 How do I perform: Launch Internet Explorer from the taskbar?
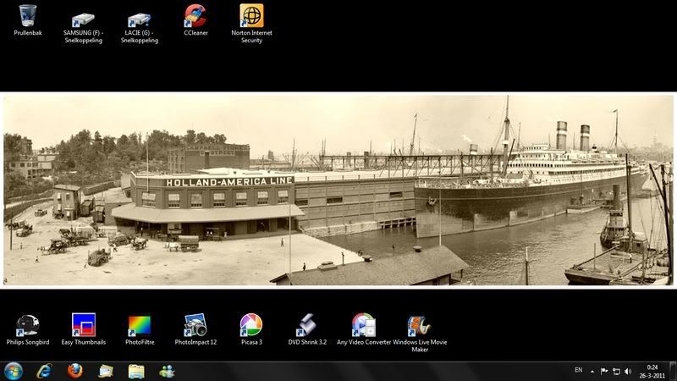point(44,371)
